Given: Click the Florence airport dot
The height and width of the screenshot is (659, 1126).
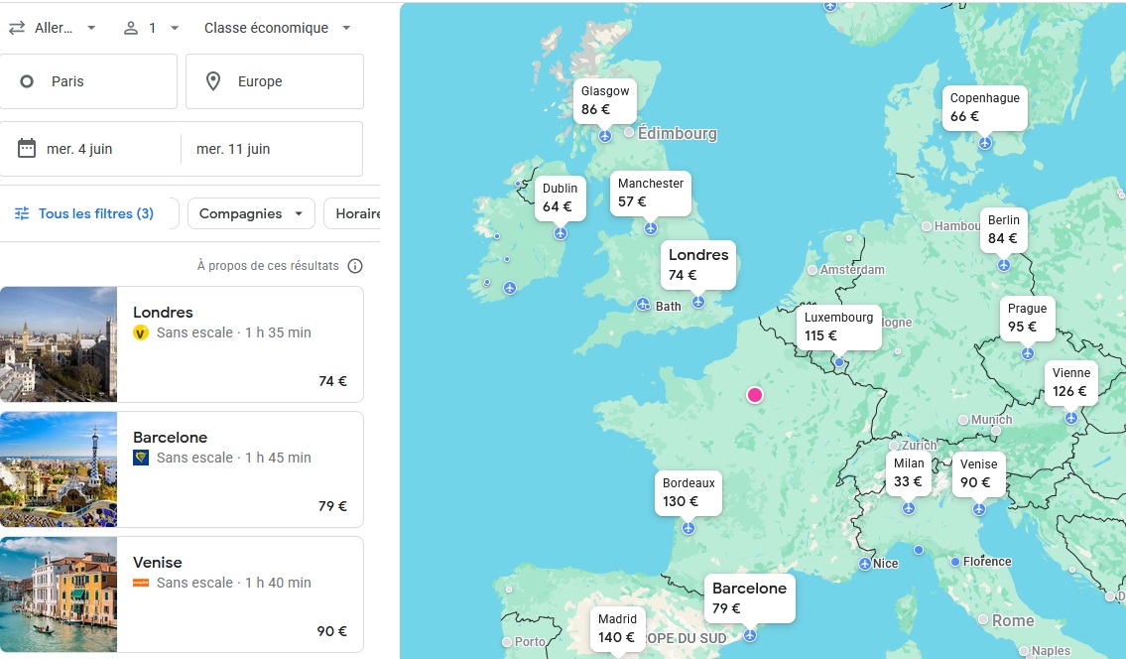Looking at the screenshot, I should [x=955, y=562].
